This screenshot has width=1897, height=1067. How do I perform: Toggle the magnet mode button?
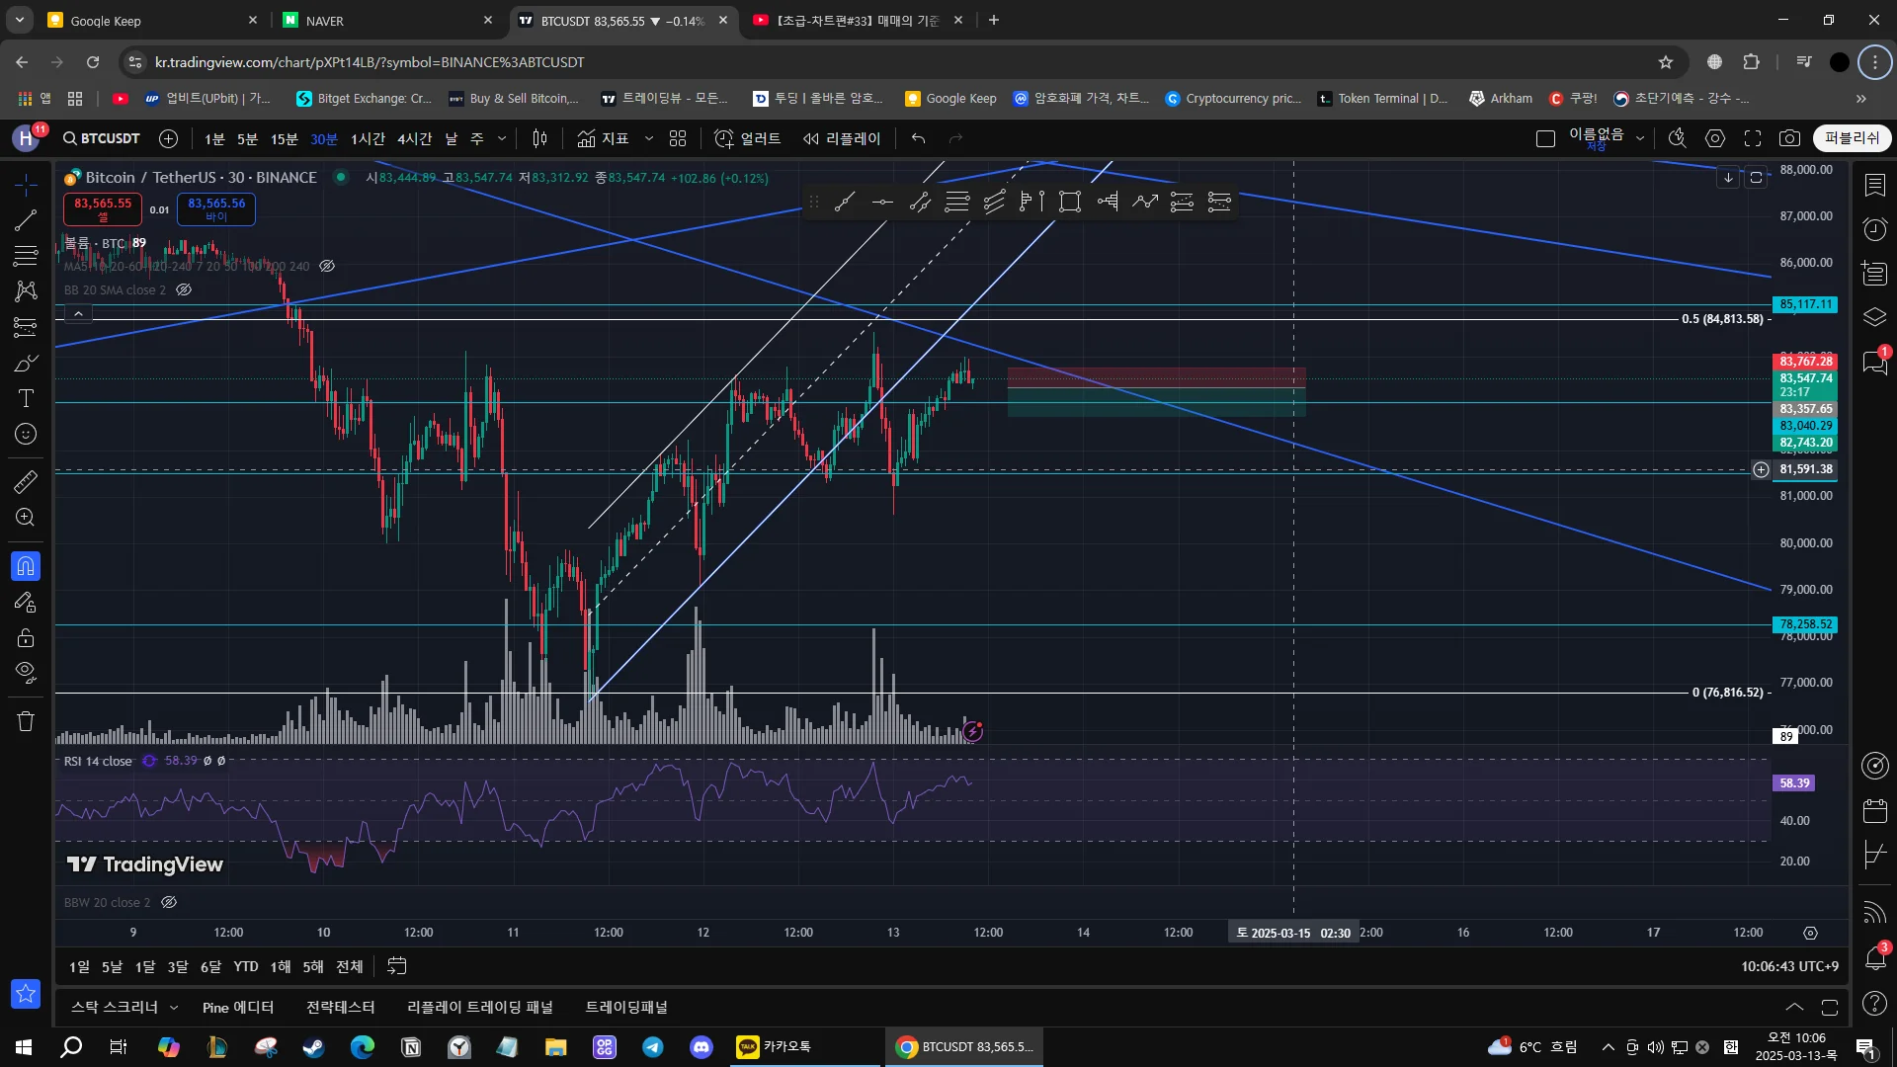coord(26,566)
